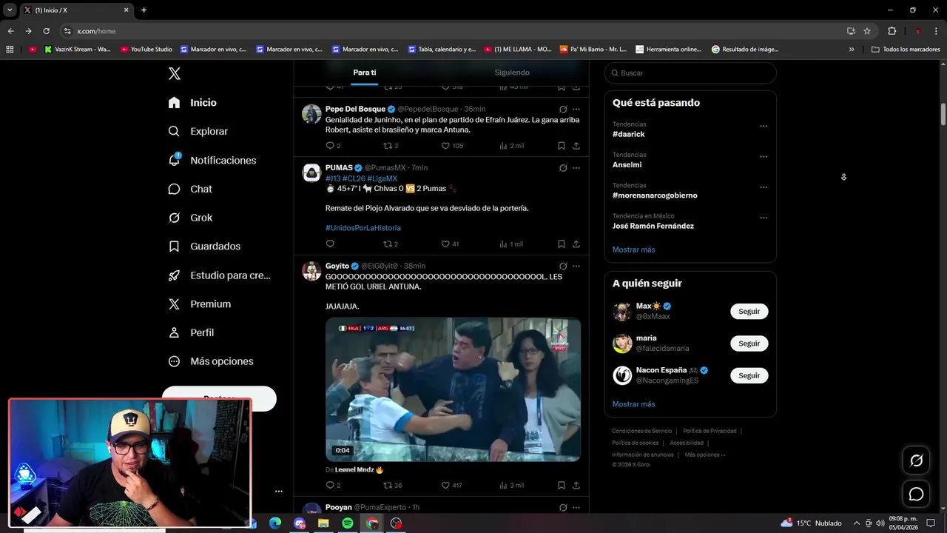The height and width of the screenshot is (533, 947).
Task: Bookmark Pepe Del Bosque's post
Action: pos(562,146)
